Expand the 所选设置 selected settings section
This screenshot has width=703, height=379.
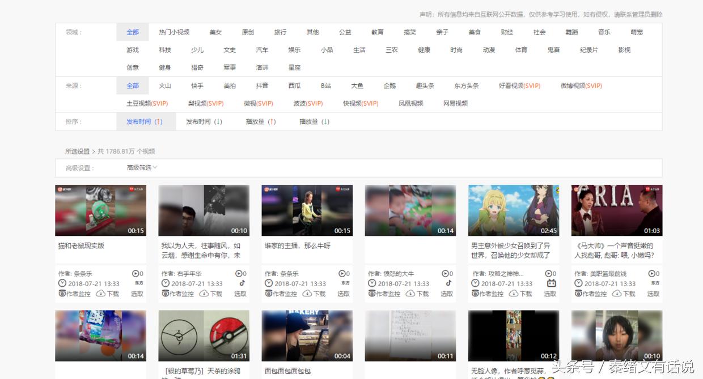tap(78, 151)
